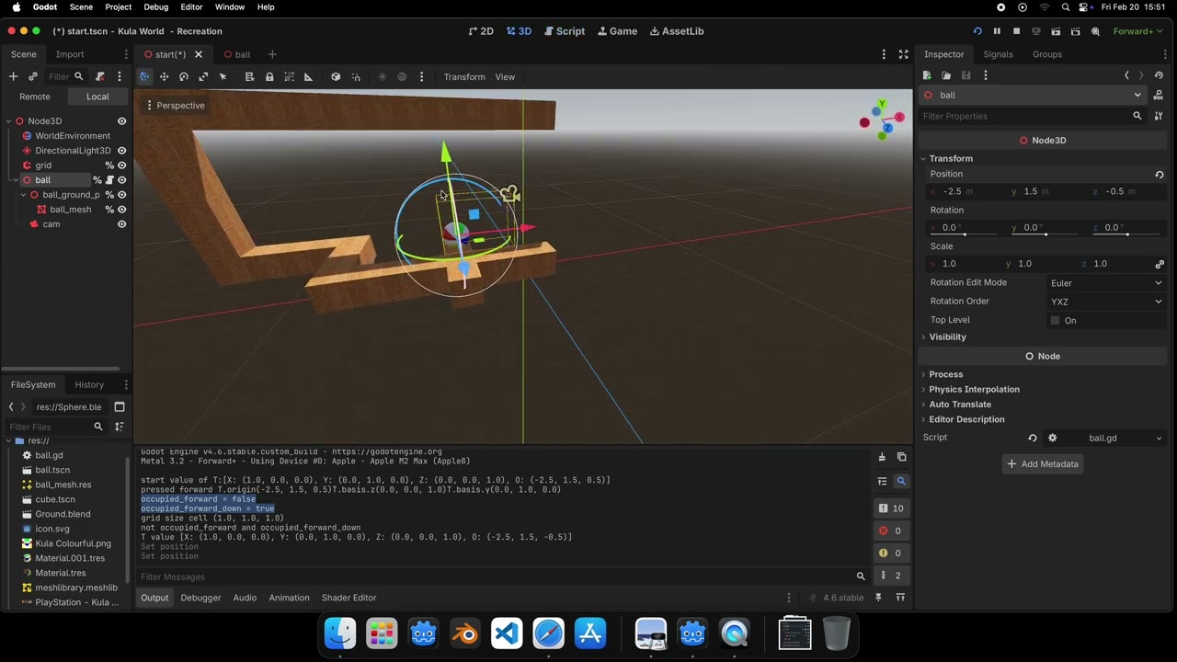Adjust the Rotation y slider field

coord(1046,228)
